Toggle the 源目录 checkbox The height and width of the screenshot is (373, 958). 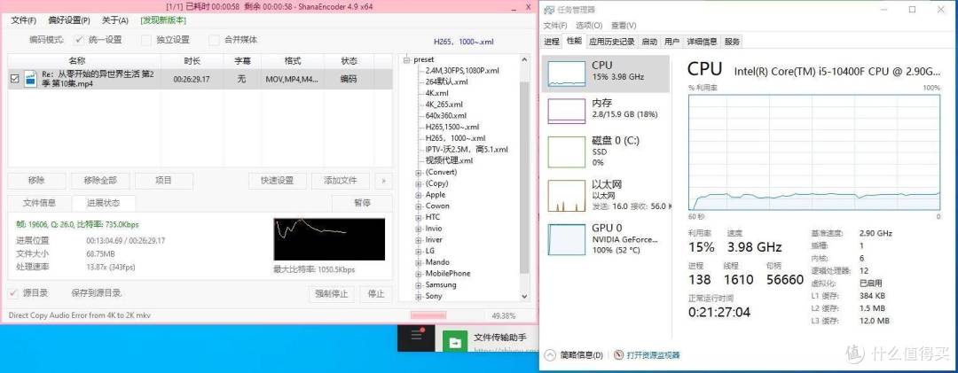coord(12,293)
